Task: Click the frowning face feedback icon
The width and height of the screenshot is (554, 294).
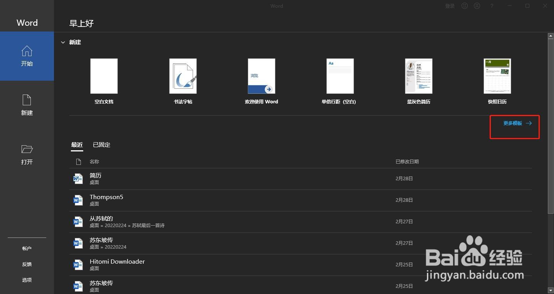Action: point(477,6)
